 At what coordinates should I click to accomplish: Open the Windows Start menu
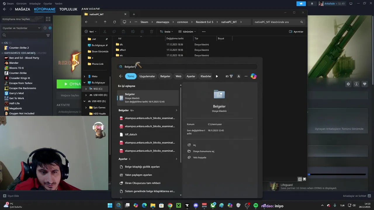coord(110,206)
